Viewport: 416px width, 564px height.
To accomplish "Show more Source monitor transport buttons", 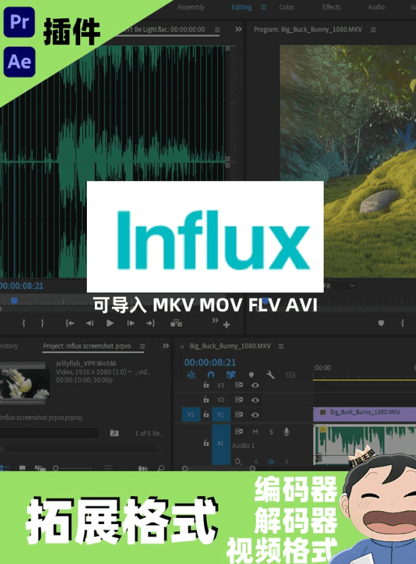I will point(215,320).
